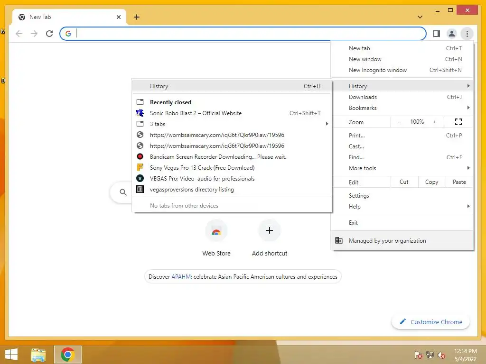This screenshot has width=486, height=364.
Task: Click the VEGAS V favicon
Action: click(140, 178)
